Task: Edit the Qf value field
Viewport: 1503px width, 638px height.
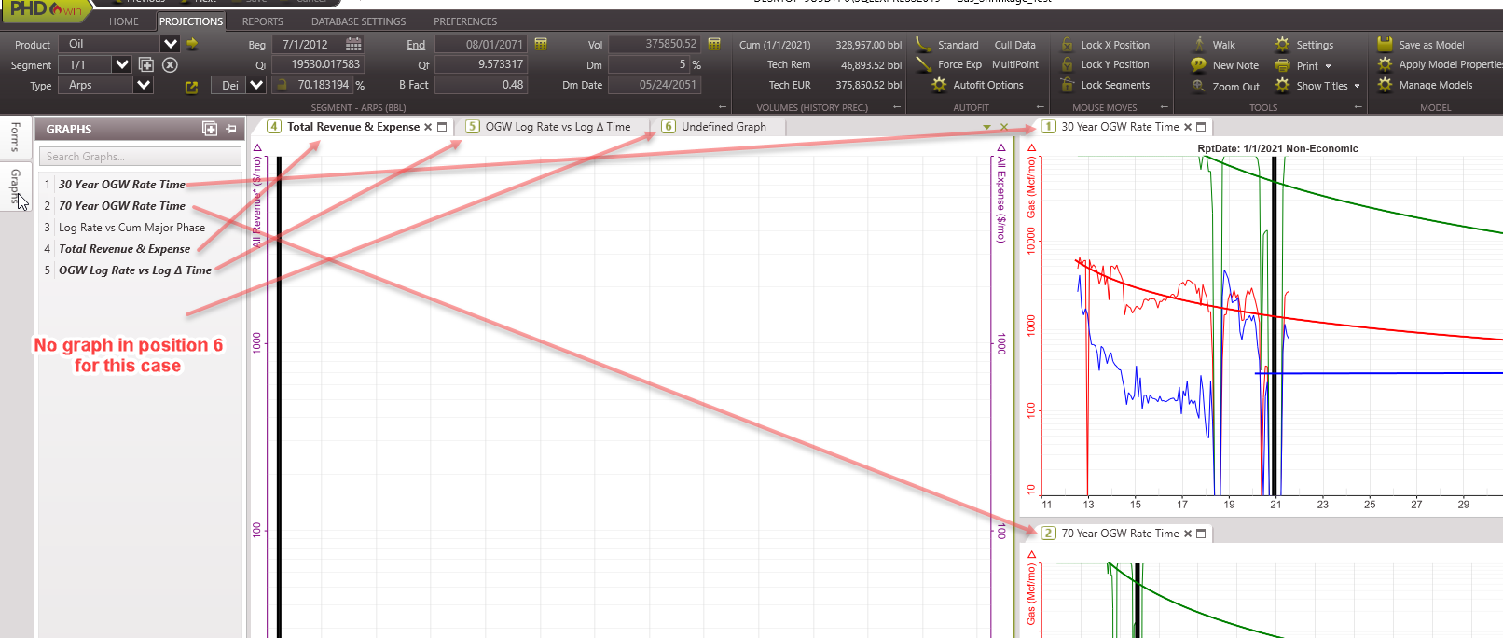Action: tap(481, 64)
